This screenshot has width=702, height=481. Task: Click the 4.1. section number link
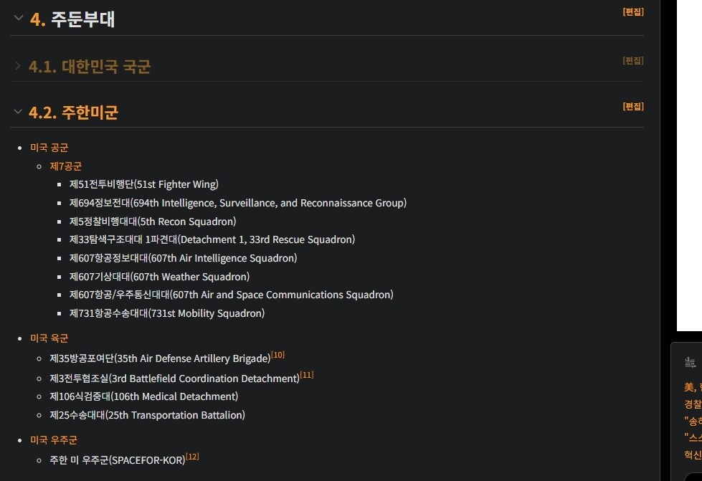pos(42,67)
